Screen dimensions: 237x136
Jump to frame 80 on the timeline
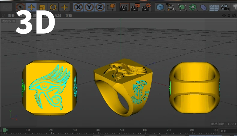[192, 130]
